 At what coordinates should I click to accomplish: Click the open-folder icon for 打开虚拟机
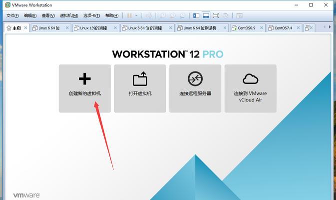(x=140, y=79)
